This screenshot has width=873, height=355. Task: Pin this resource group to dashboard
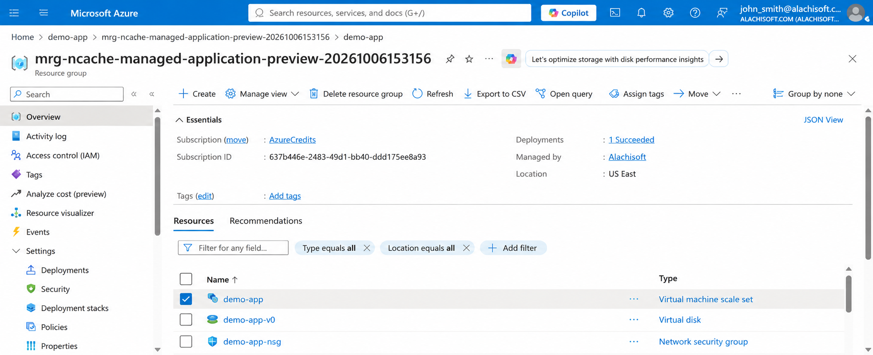450,59
